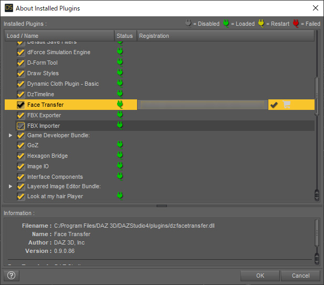Click the yellow Restart plug legend icon
324x285 pixels.
pos(261,23)
